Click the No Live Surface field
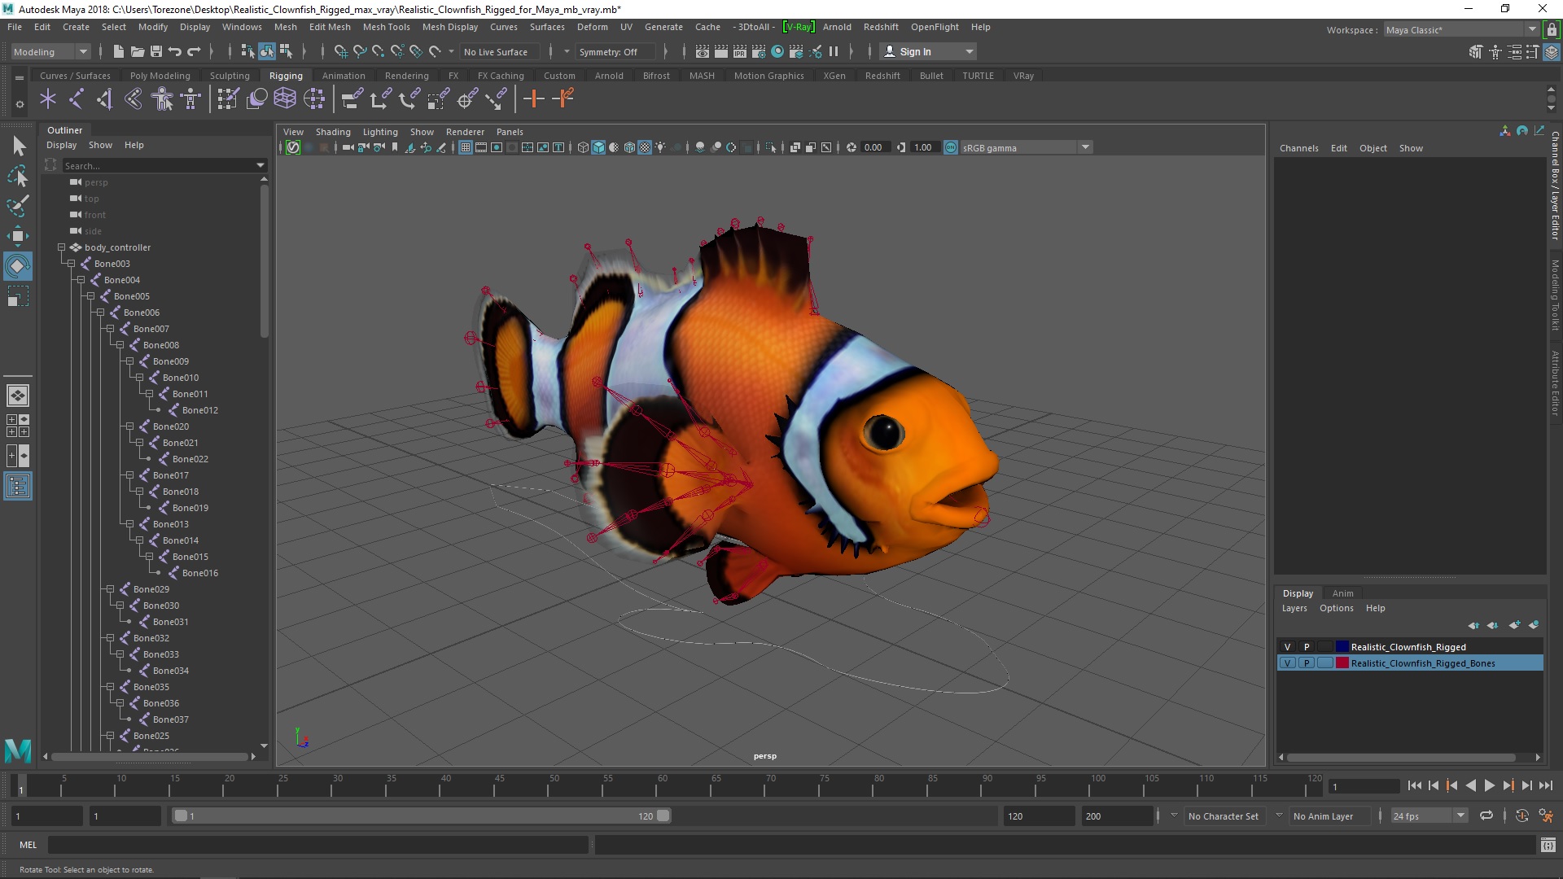The image size is (1563, 879). tap(498, 51)
